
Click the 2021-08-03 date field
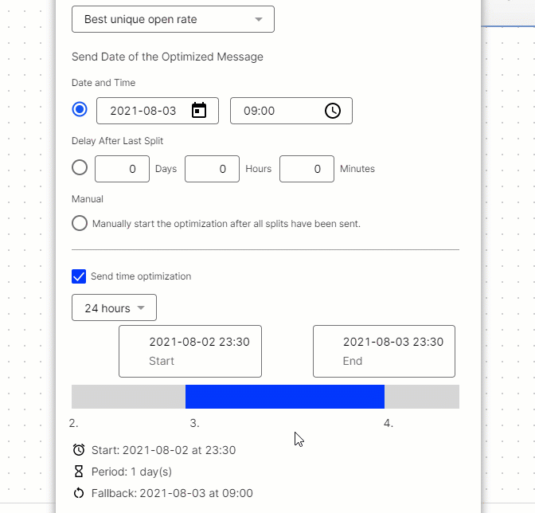(x=143, y=111)
